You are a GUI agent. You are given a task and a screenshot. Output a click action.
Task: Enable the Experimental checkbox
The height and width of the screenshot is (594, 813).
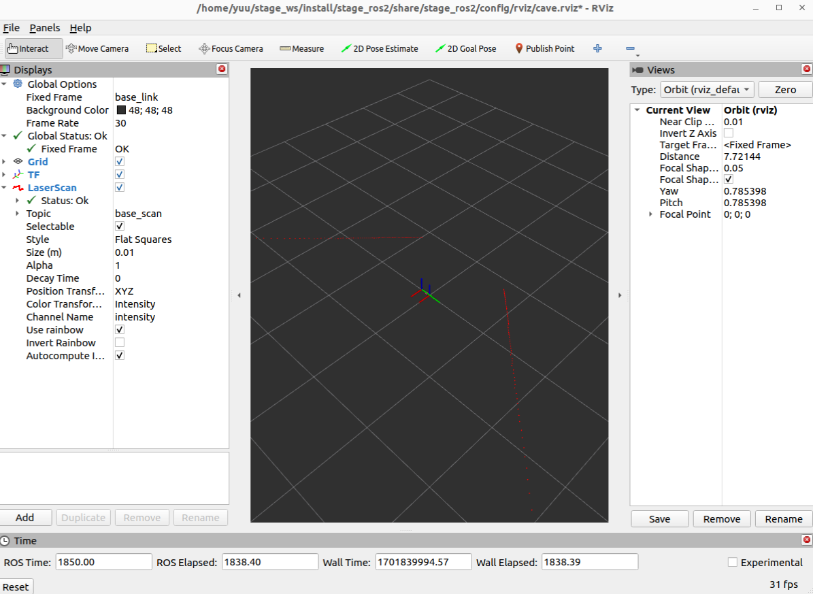[x=733, y=562]
